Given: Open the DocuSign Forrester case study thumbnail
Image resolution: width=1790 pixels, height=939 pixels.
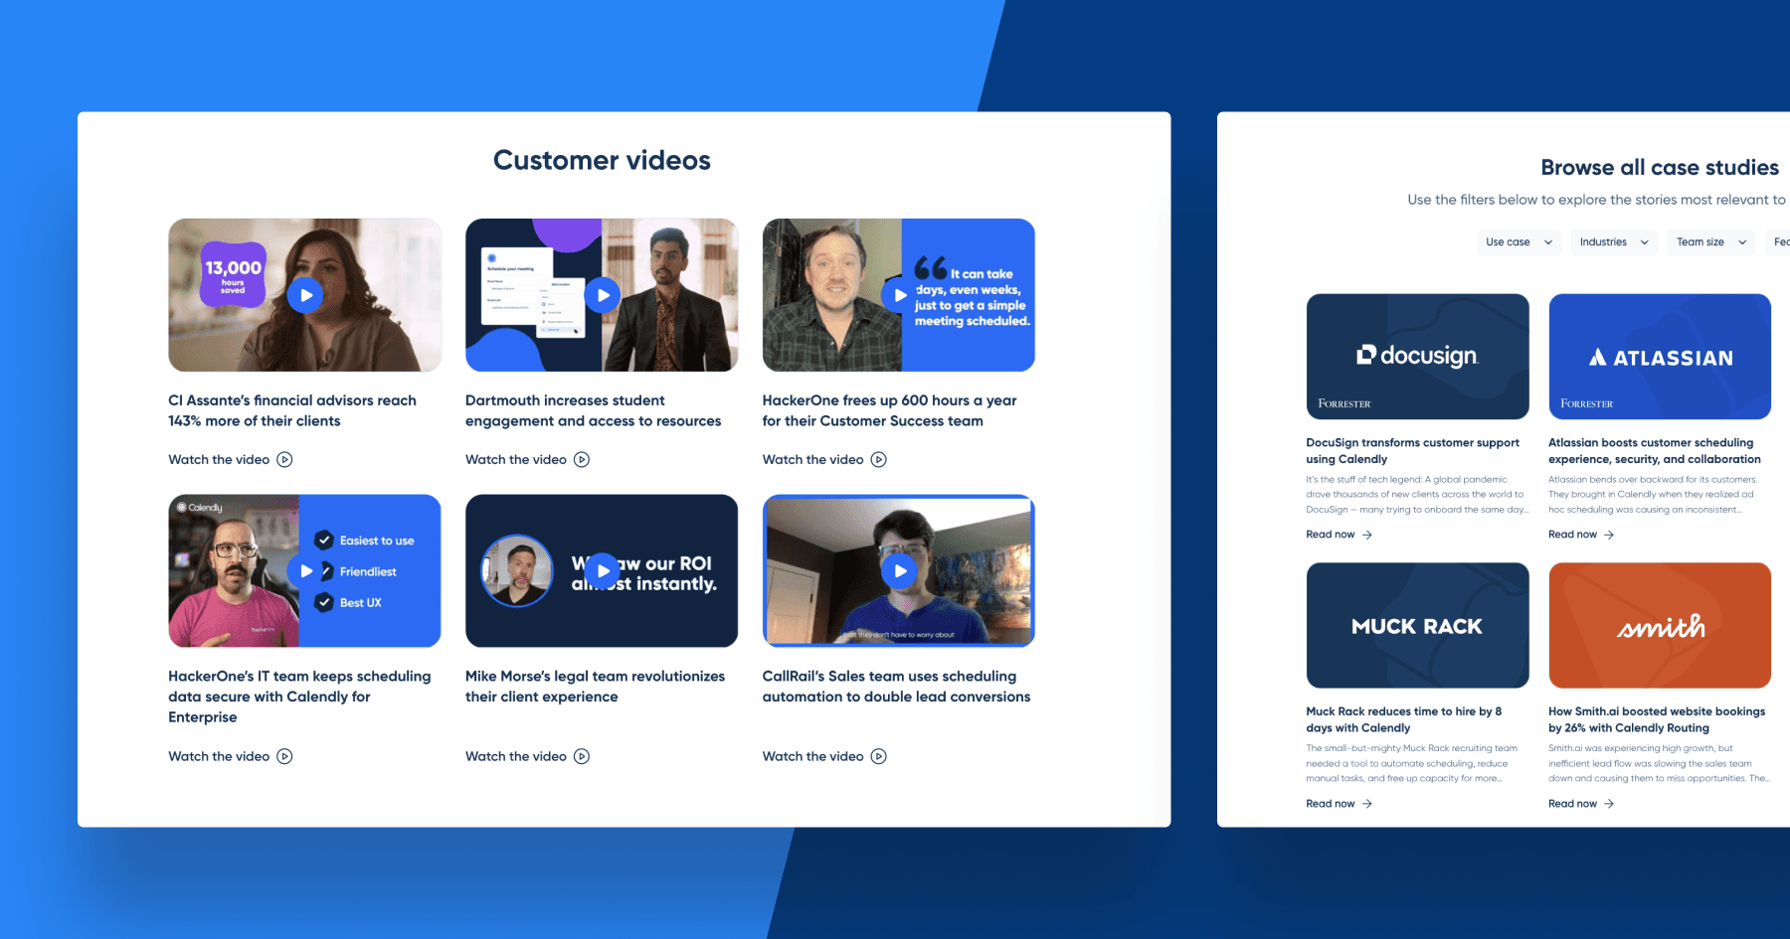Looking at the screenshot, I should [1417, 357].
